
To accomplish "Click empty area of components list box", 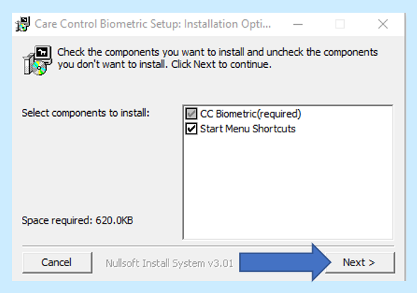I will [287, 186].
